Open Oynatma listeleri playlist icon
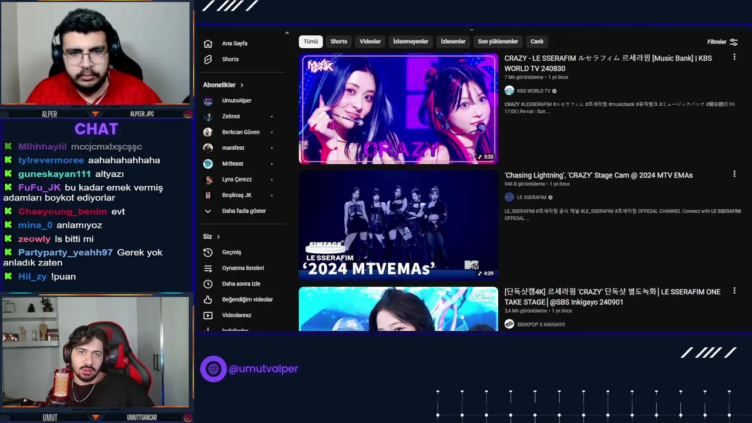 coord(208,268)
